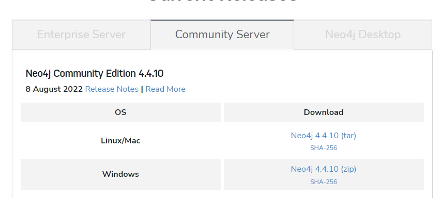Download Neo4j 4.4.10 (tar) for Linux/Mac
Image resolution: width=442 pixels, height=198 pixels.
point(323,136)
